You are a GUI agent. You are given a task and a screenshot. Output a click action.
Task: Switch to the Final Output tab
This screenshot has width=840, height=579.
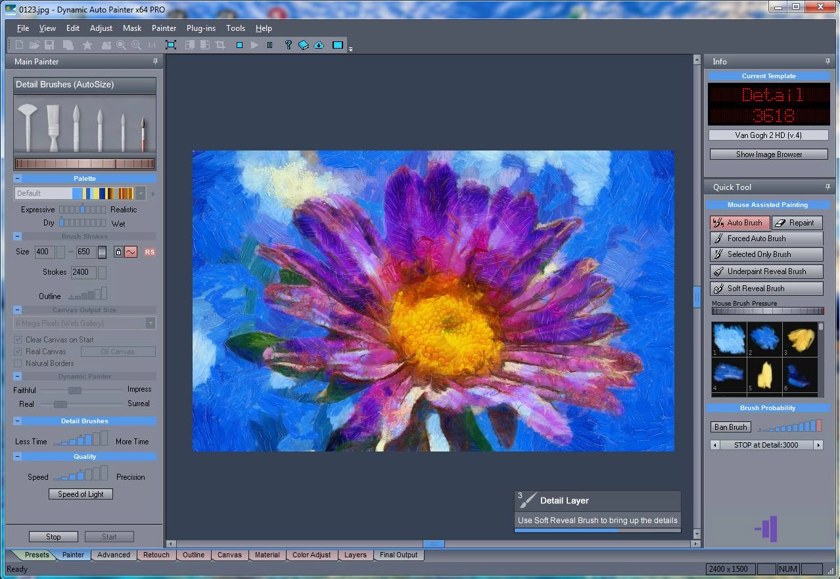(x=398, y=555)
